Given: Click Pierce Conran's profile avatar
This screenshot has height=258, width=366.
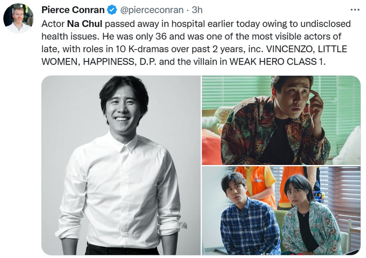Looking at the screenshot, I should 18,18.
